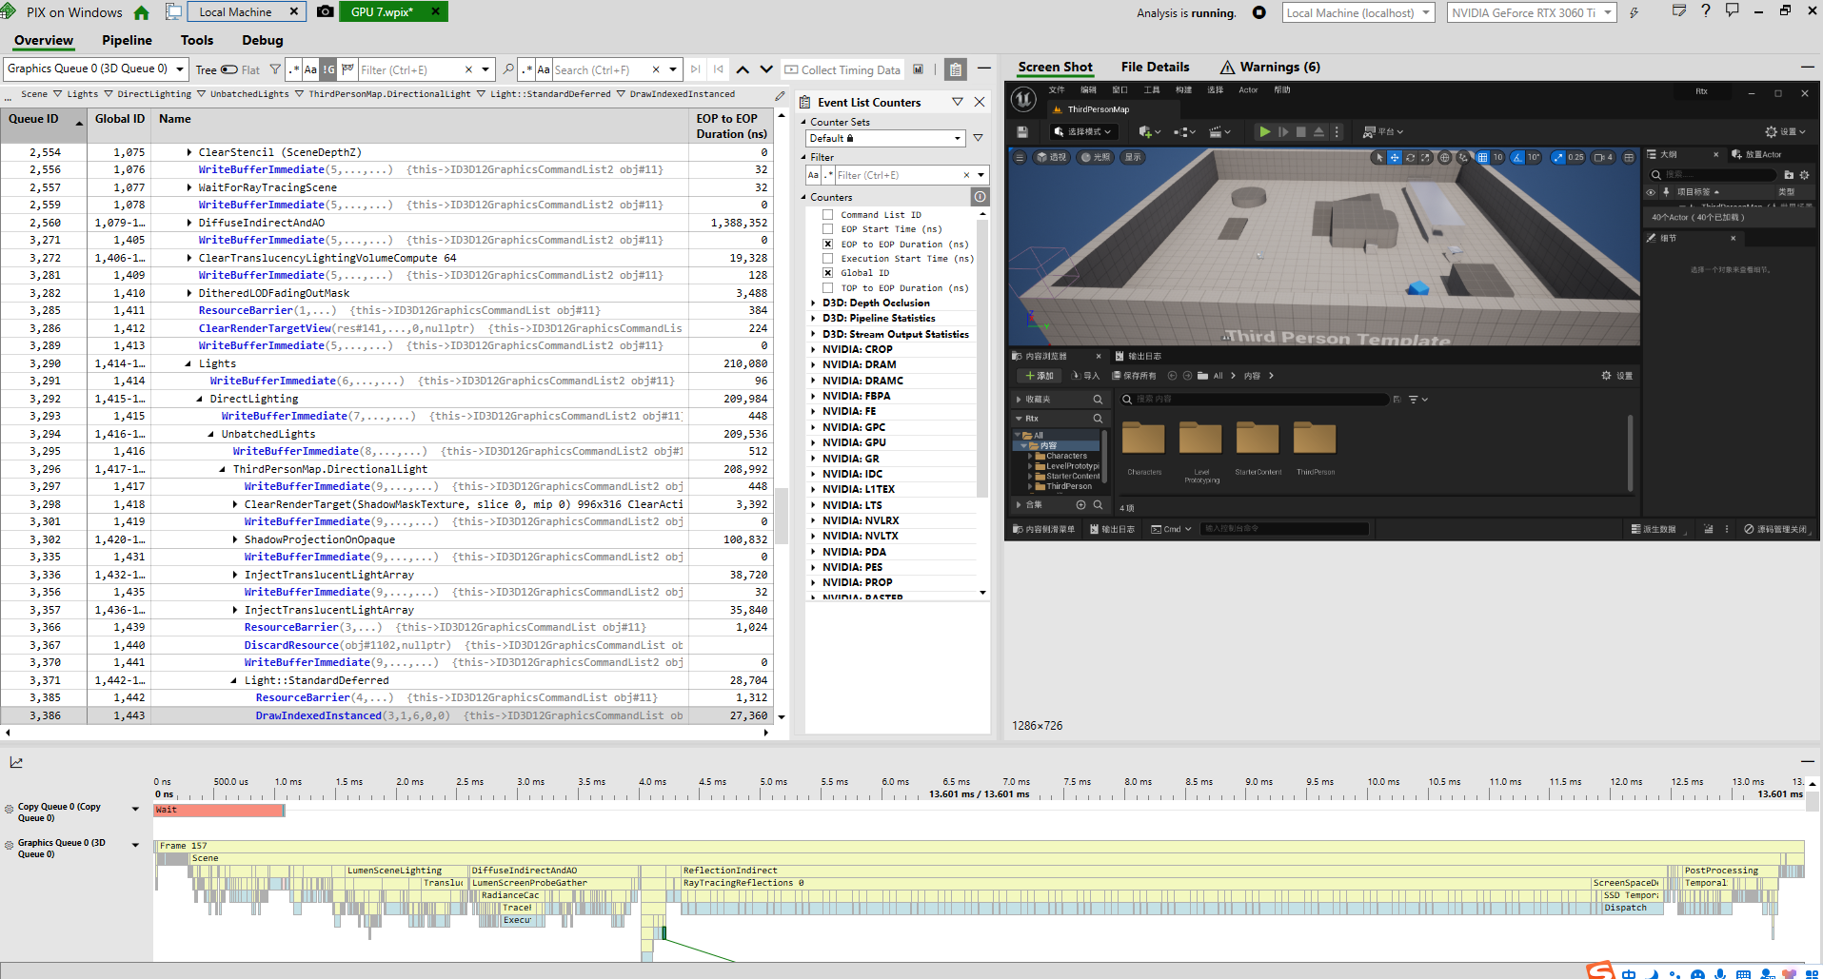
Task: Click the home icon next to PIX on Windows
Action: point(142,12)
